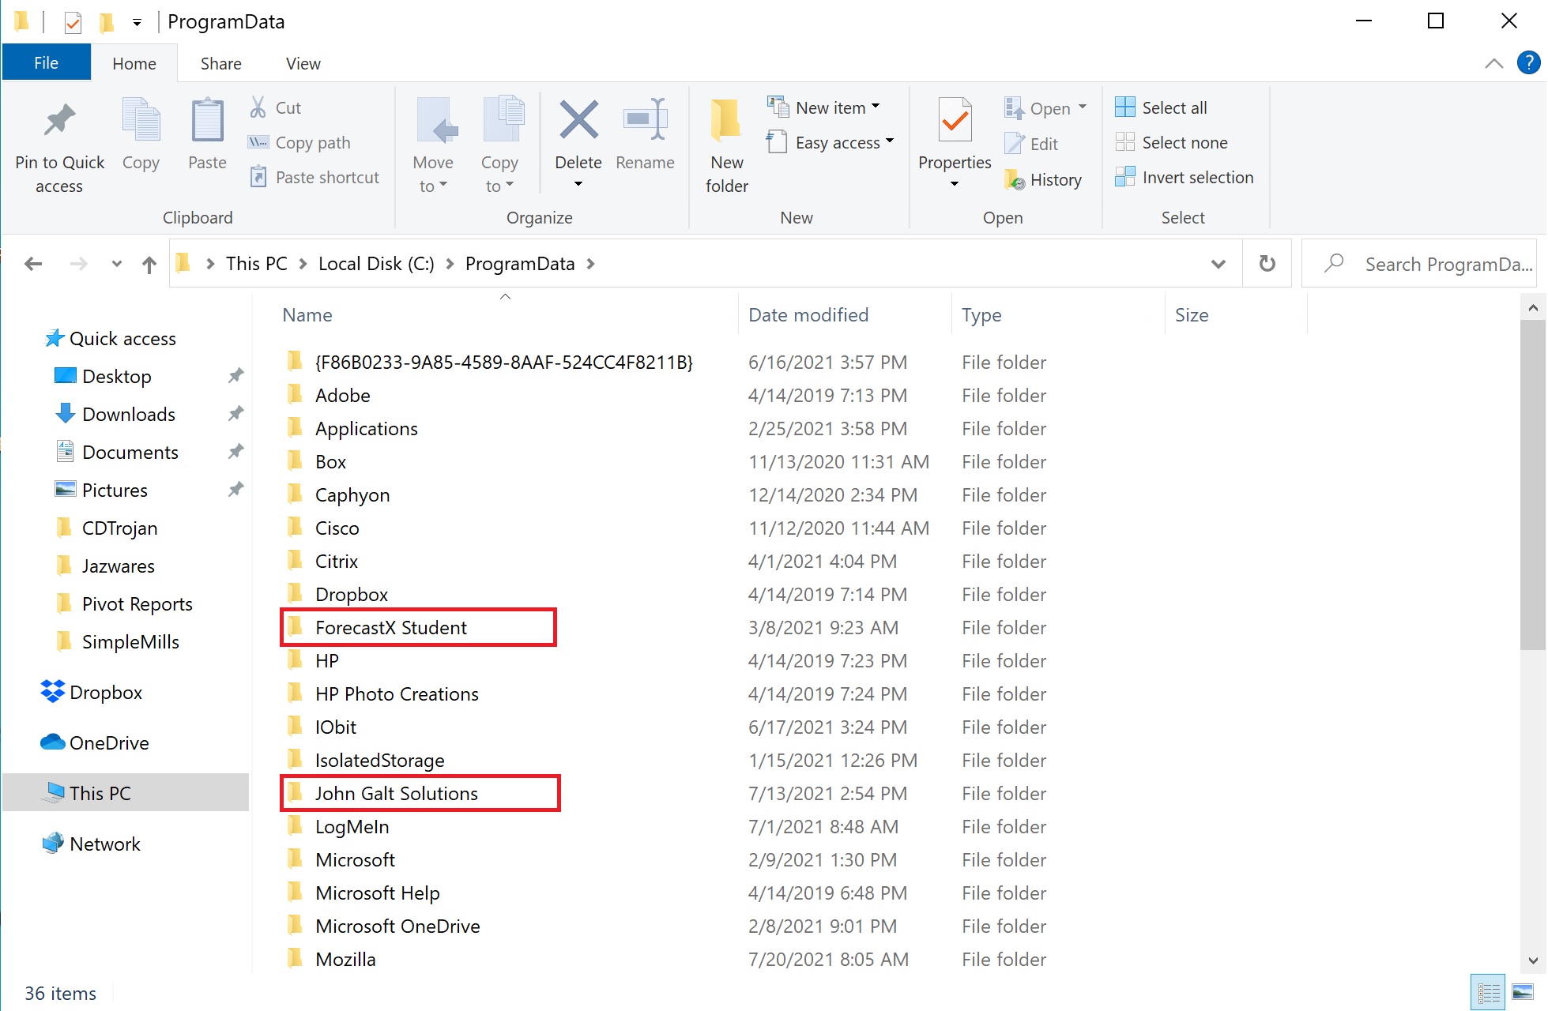The height and width of the screenshot is (1011, 1548).
Task: Click Select all in the ribbon
Action: pos(1160,107)
